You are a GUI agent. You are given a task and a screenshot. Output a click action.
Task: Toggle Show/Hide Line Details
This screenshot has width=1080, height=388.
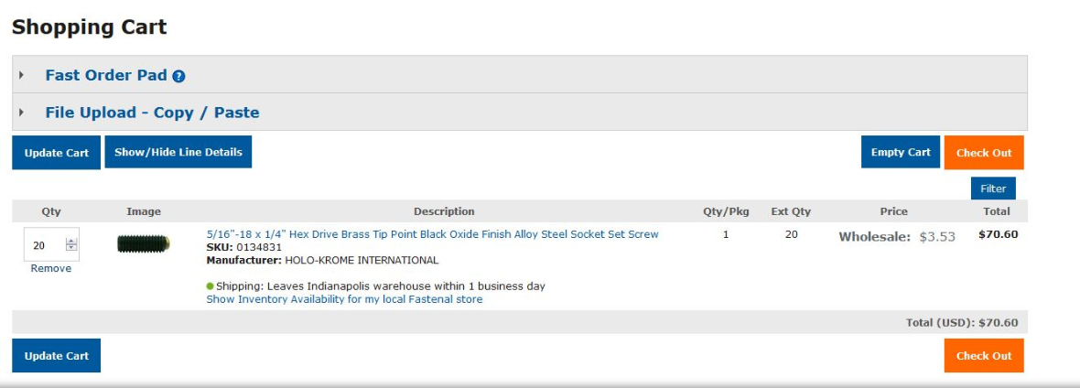point(178,152)
